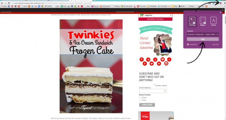Image resolution: width=226 pixels, height=120 pixels.
Task: Open the Buffer bookmark
Action: point(182,6)
